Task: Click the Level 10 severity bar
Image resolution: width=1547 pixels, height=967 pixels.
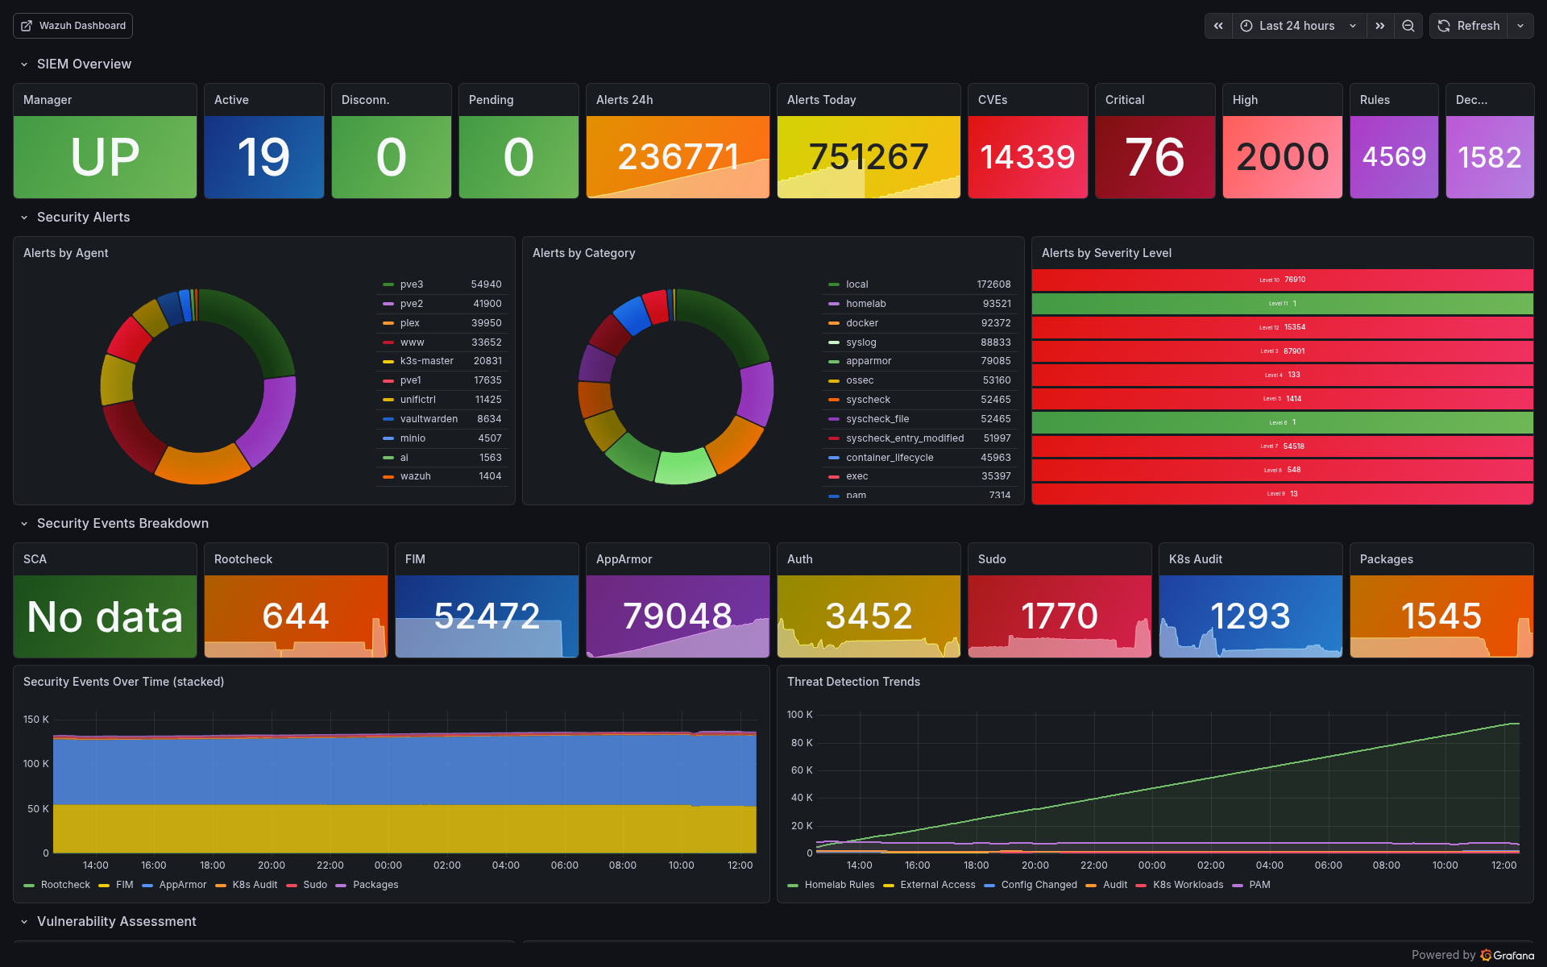Action: point(1282,280)
